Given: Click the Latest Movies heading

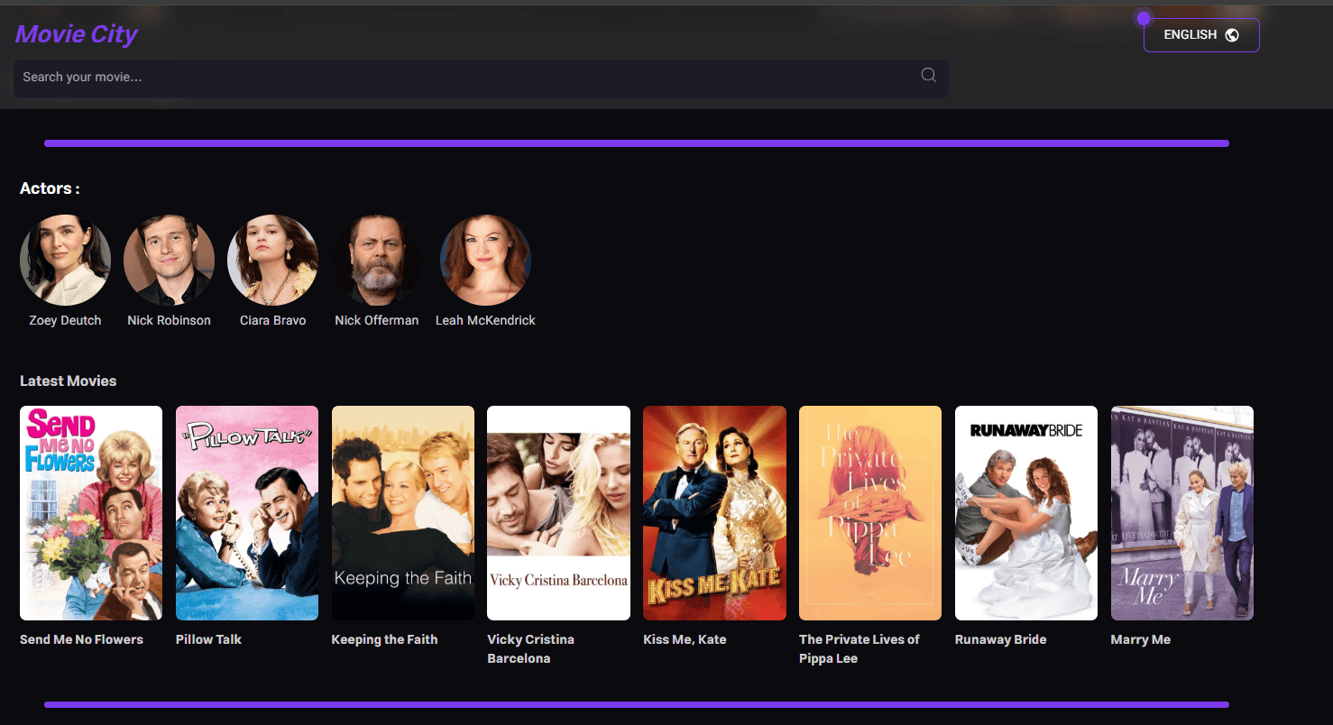Looking at the screenshot, I should (x=69, y=381).
